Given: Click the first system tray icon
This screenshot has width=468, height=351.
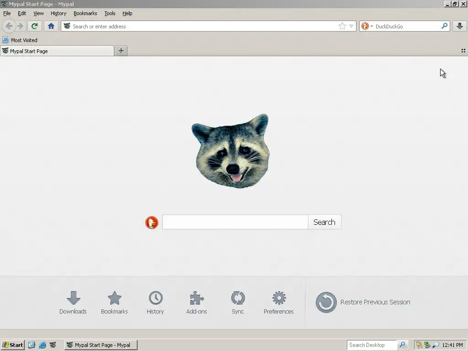Looking at the screenshot, I should (x=419, y=345).
